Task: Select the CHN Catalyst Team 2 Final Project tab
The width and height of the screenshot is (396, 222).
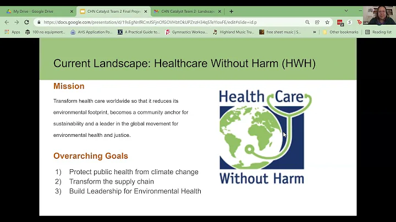Action: pyautogui.click(x=114, y=12)
